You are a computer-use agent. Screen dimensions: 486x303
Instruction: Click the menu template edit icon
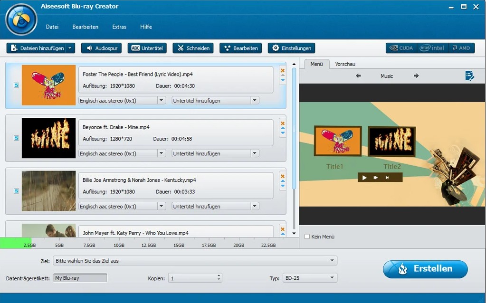tap(470, 75)
